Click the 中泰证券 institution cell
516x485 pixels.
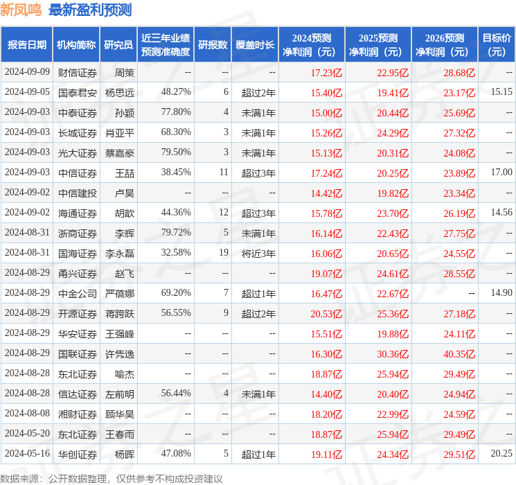(78, 113)
